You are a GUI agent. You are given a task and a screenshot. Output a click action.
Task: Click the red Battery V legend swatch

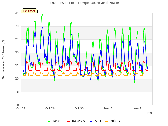click(68, 121)
